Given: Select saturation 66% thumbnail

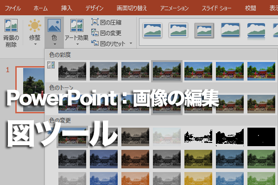Looking at the screenshot, I should 135,71.
